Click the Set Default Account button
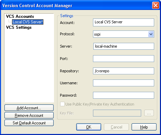 [29, 123]
